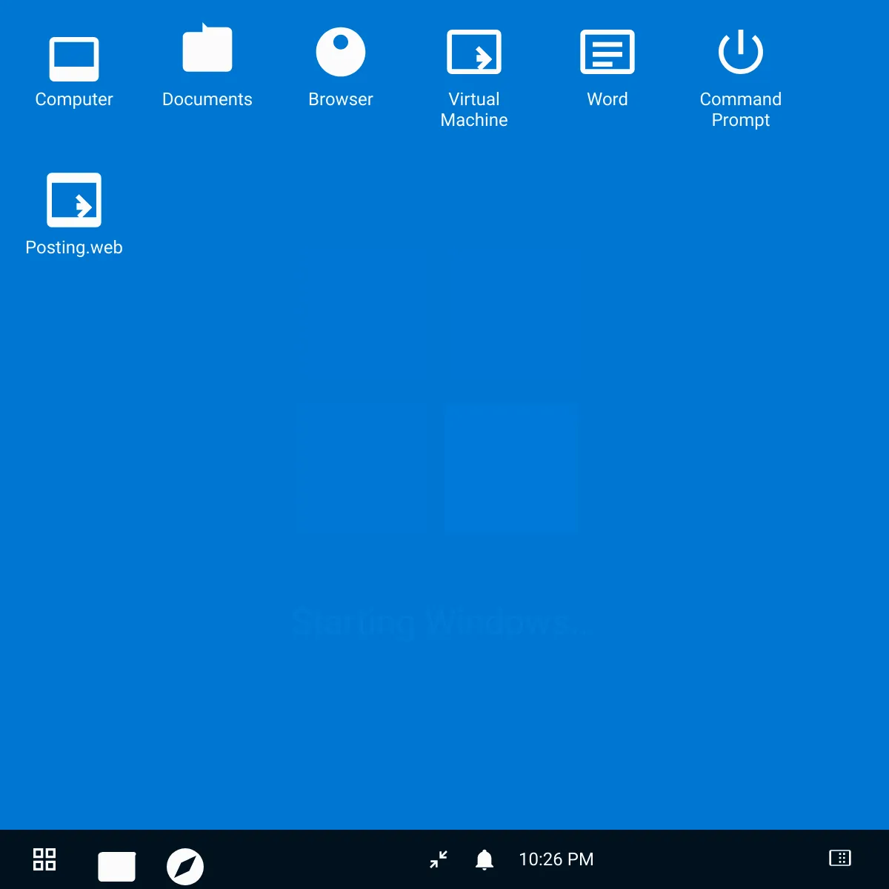Open the Command Prompt power-symbol icon
Viewport: 889px width, 889px height.
tap(741, 52)
